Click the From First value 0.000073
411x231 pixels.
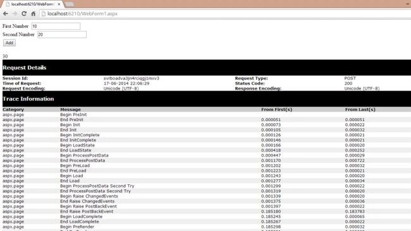[271, 125]
